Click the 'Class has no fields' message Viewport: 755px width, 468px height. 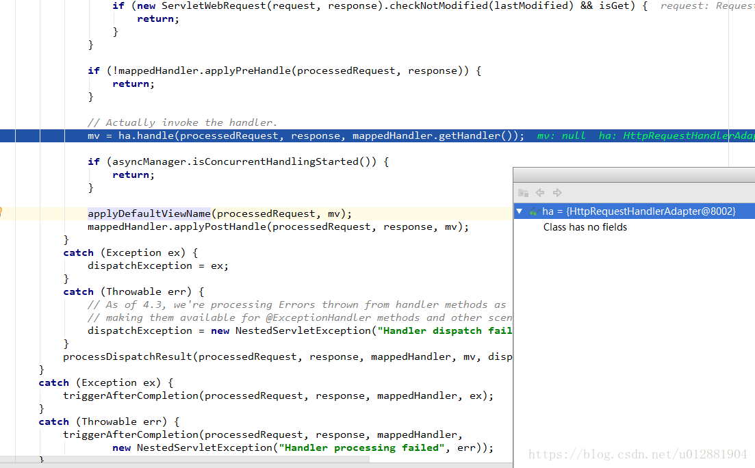point(585,227)
